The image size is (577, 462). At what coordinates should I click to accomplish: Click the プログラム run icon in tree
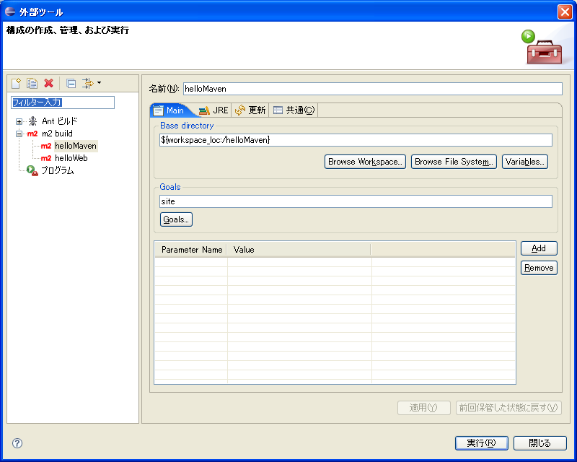(x=32, y=170)
